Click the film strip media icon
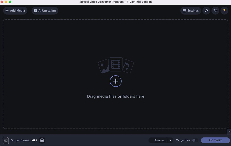 116,64
